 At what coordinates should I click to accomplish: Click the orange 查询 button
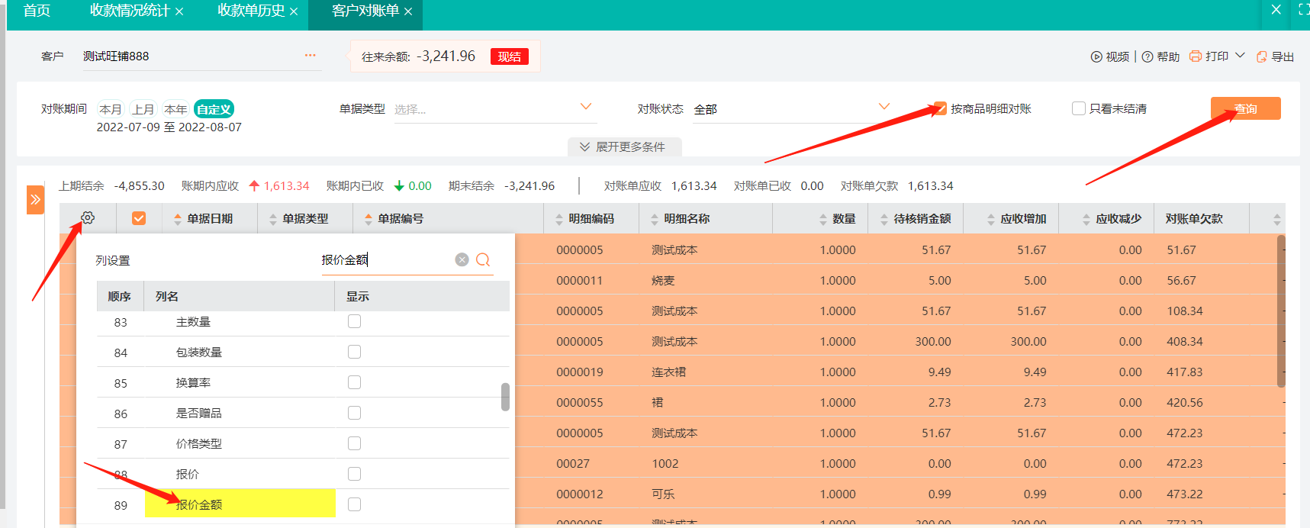[x=1245, y=108]
